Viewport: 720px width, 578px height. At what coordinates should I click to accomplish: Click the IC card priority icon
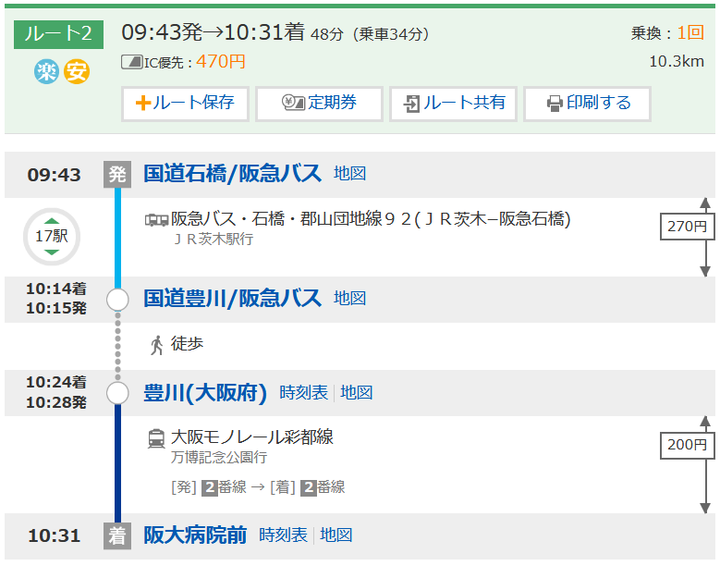click(x=132, y=62)
